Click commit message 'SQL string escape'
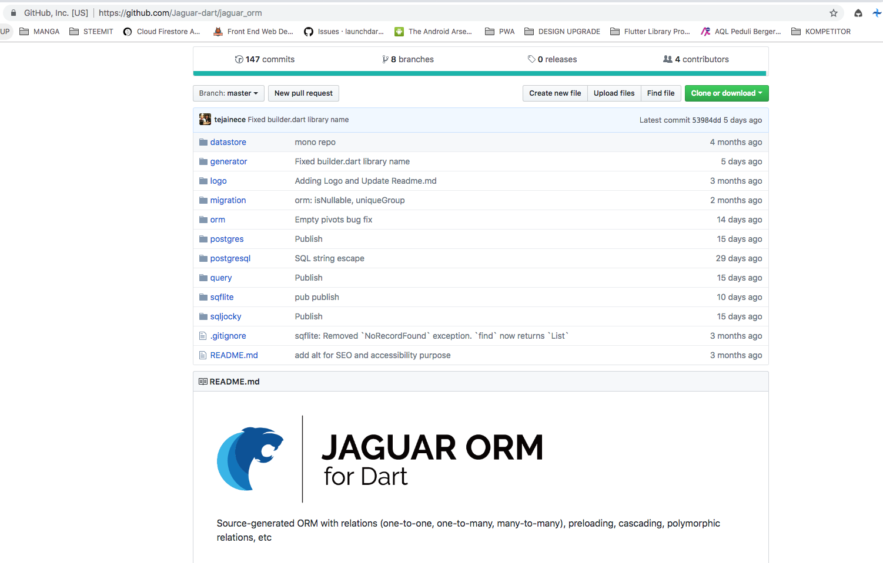 click(329, 258)
